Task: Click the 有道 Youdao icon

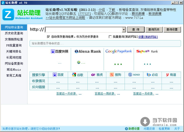Action: coord(167,75)
